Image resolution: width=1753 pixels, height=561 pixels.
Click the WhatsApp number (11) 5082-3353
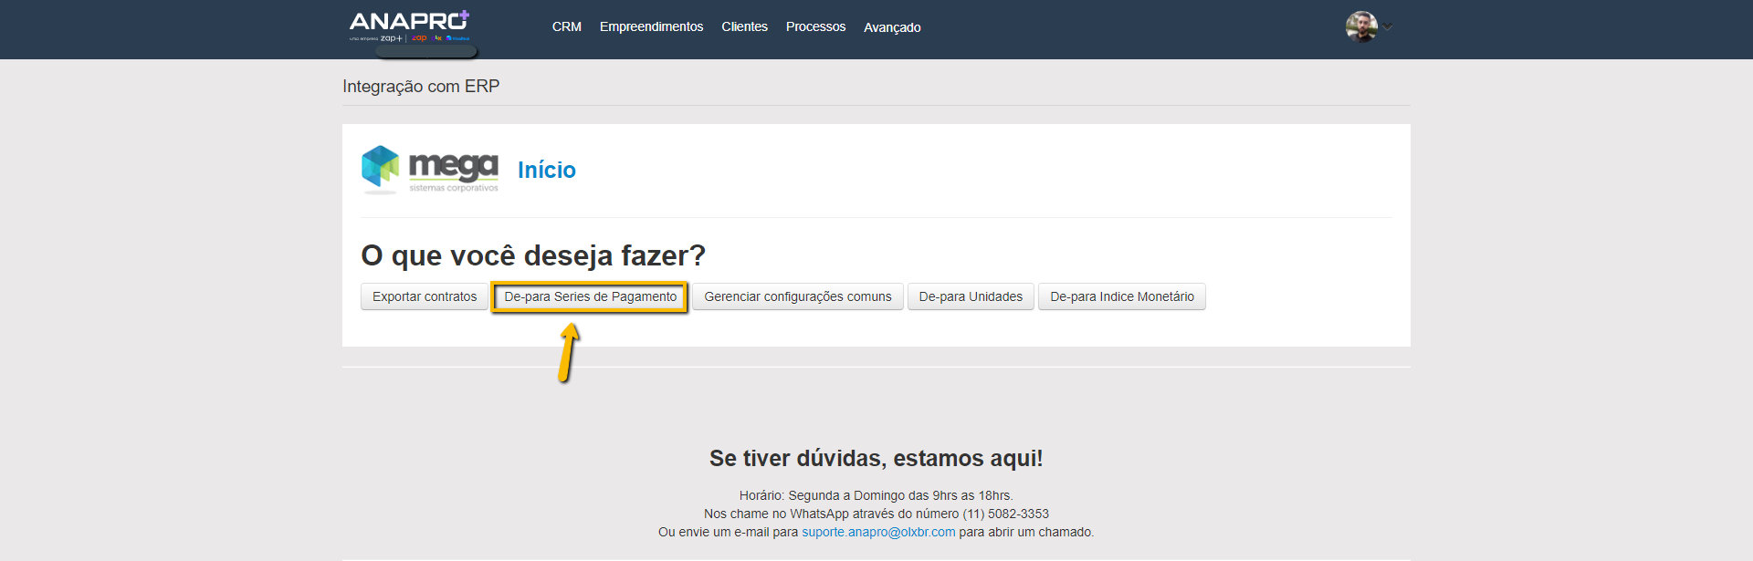pos(1005,514)
